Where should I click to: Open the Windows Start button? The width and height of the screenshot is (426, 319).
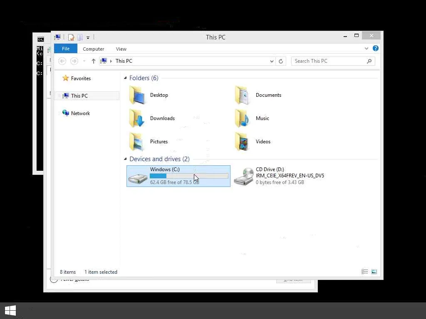10,311
